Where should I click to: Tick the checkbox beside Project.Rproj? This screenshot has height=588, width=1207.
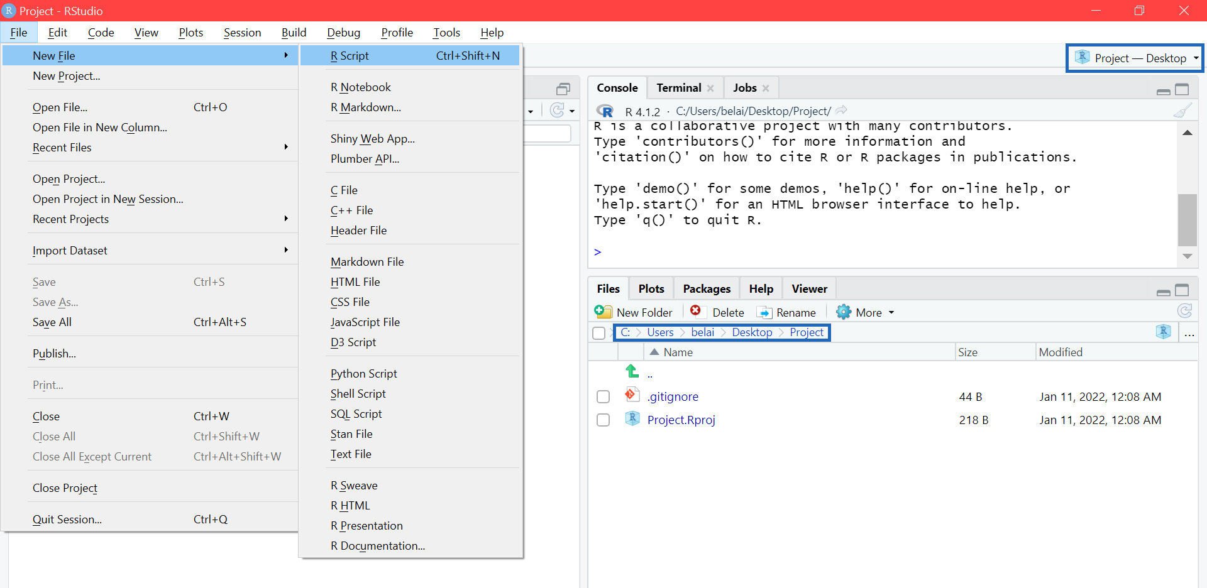(x=603, y=420)
